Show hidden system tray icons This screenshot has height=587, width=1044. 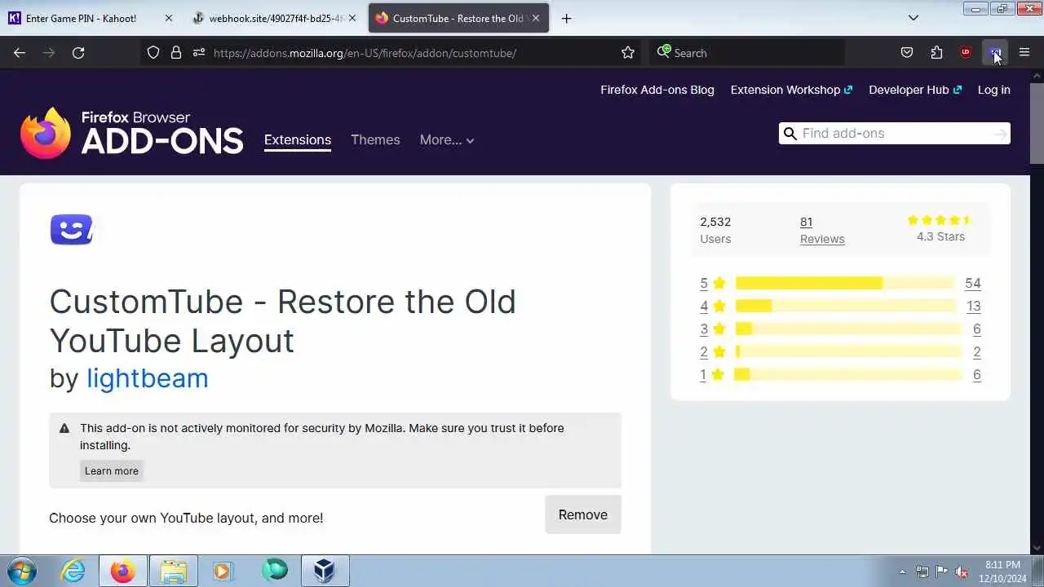click(902, 572)
